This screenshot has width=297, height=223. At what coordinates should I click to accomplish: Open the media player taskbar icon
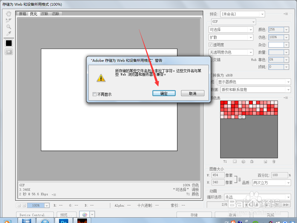[x=8, y=221]
